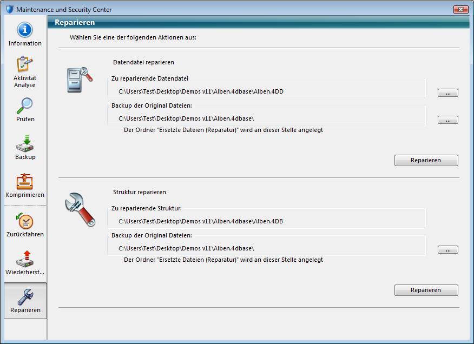474x344 pixels.
Task: Click Reparieren button for Struktur
Action: tap(426, 290)
